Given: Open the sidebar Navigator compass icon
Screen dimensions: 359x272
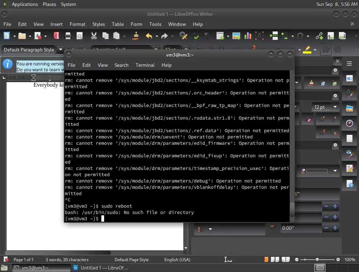Looking at the screenshot, I should [350, 123].
